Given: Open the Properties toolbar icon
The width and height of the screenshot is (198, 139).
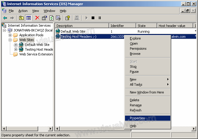Looking at the screenshot, I should click(x=44, y=18).
